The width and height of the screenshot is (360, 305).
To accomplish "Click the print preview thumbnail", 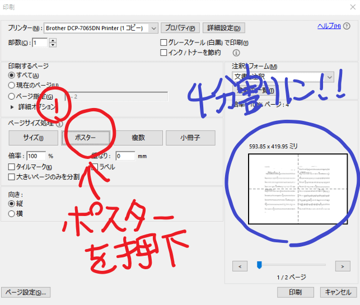I will click(298, 189).
